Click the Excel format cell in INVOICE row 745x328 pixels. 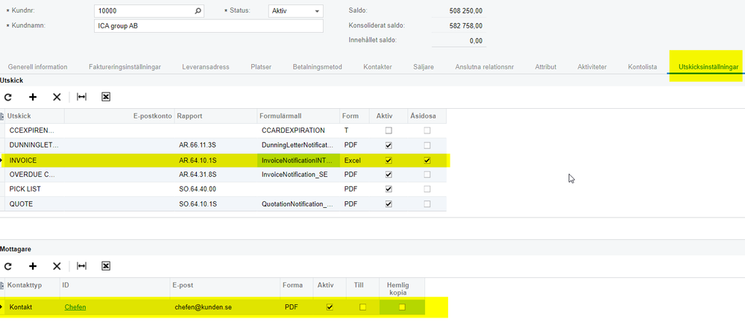(354, 160)
